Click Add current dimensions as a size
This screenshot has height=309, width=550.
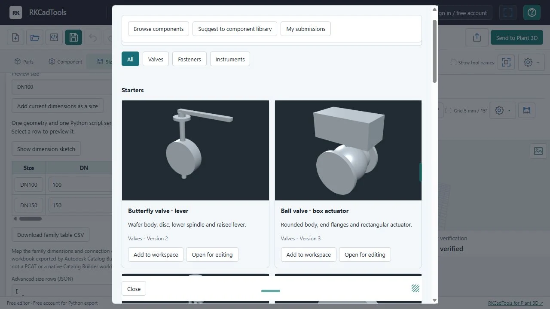[x=58, y=106]
